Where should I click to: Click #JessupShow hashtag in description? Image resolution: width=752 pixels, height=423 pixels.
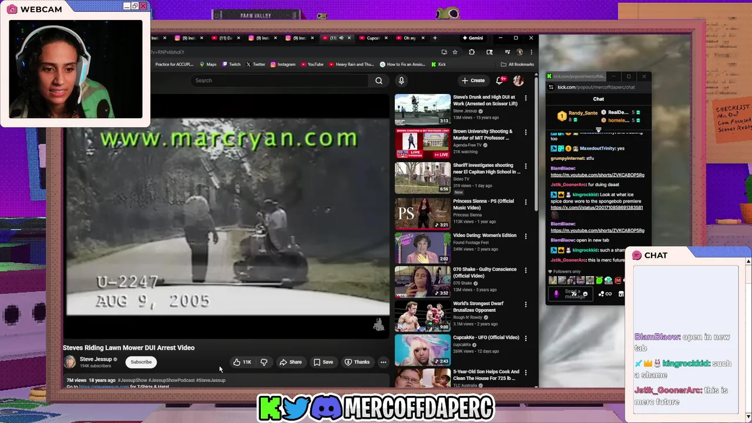132,380
